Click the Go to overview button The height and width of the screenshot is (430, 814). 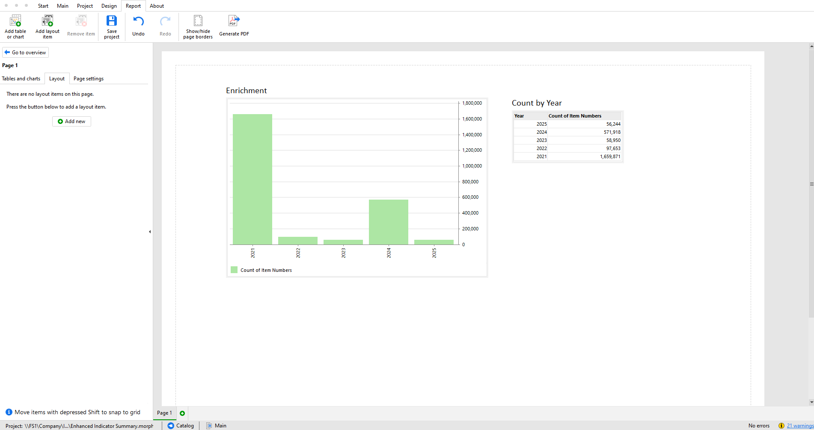(x=25, y=53)
